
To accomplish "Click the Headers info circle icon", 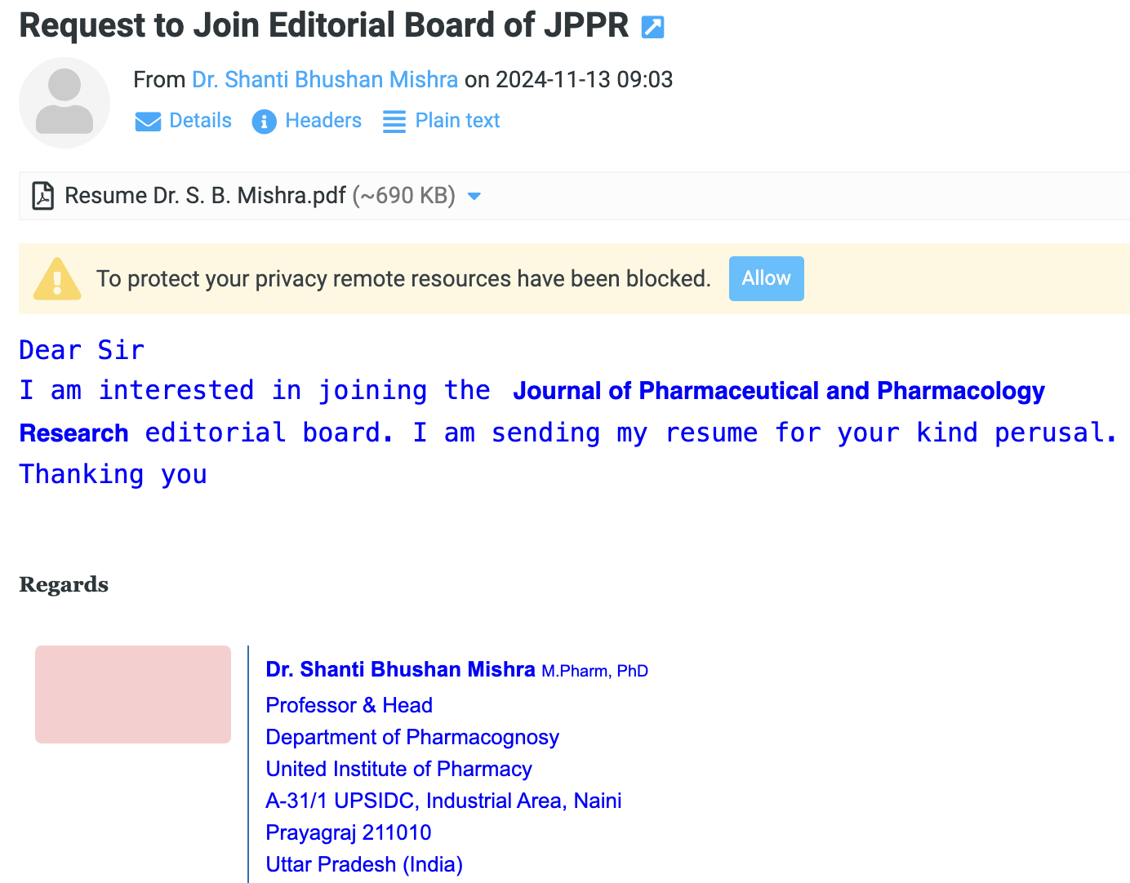I will tap(264, 122).
